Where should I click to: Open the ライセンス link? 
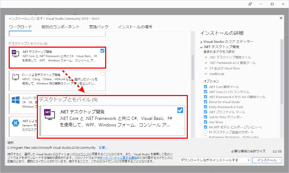coord(82,154)
